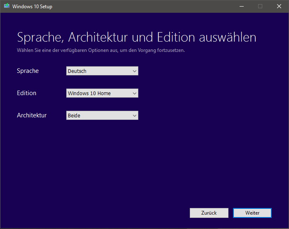Click the Windows 10 Setup title bar icon
The width and height of the screenshot is (289, 229).
[x=7, y=6]
